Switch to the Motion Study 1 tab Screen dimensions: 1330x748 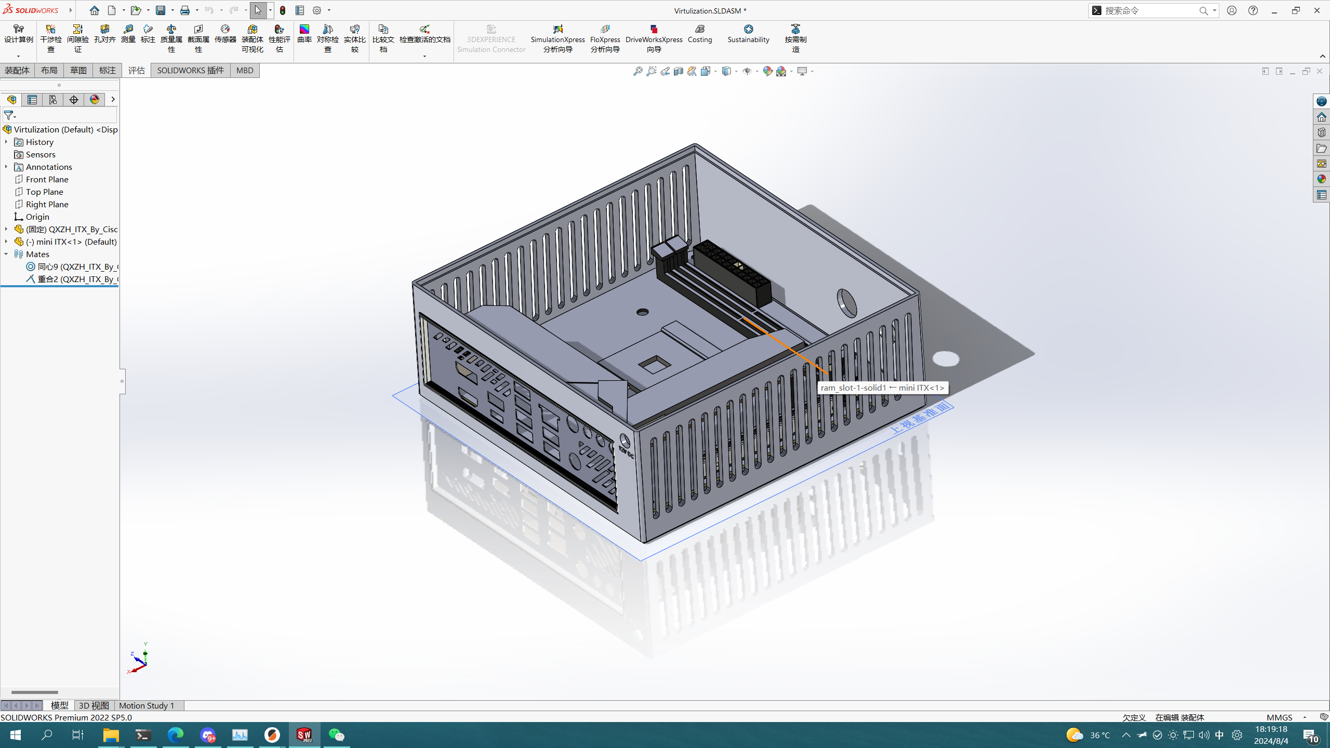146,705
